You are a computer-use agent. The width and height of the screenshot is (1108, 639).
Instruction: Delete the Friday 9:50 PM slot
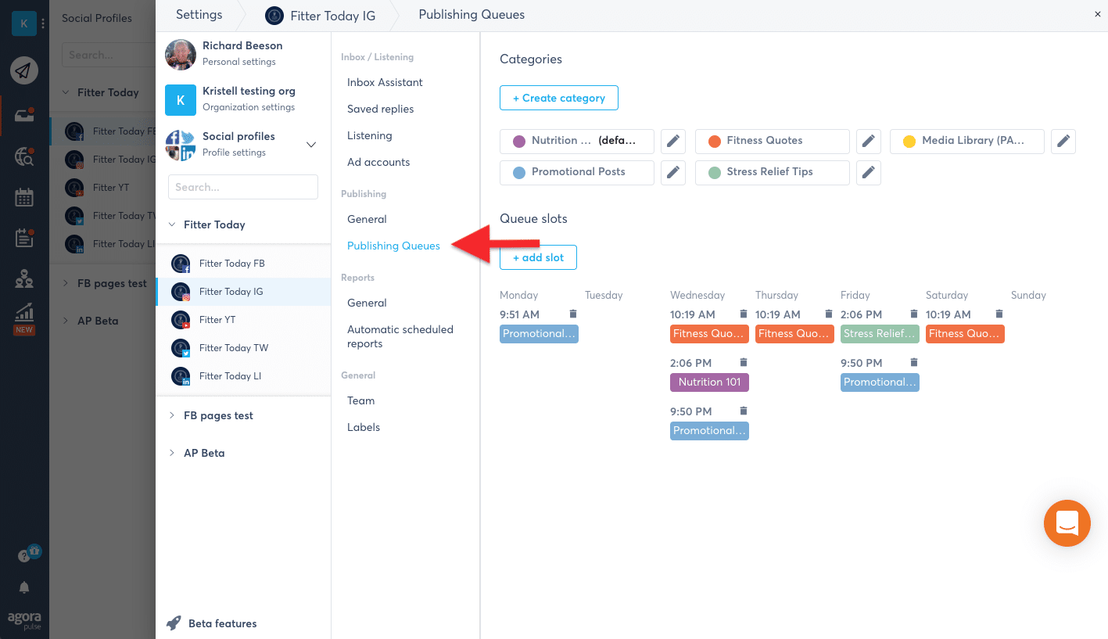pos(914,362)
